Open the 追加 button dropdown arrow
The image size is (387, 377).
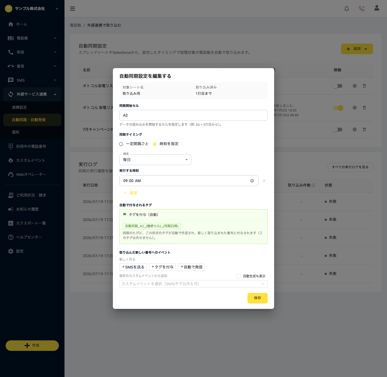[366, 49]
